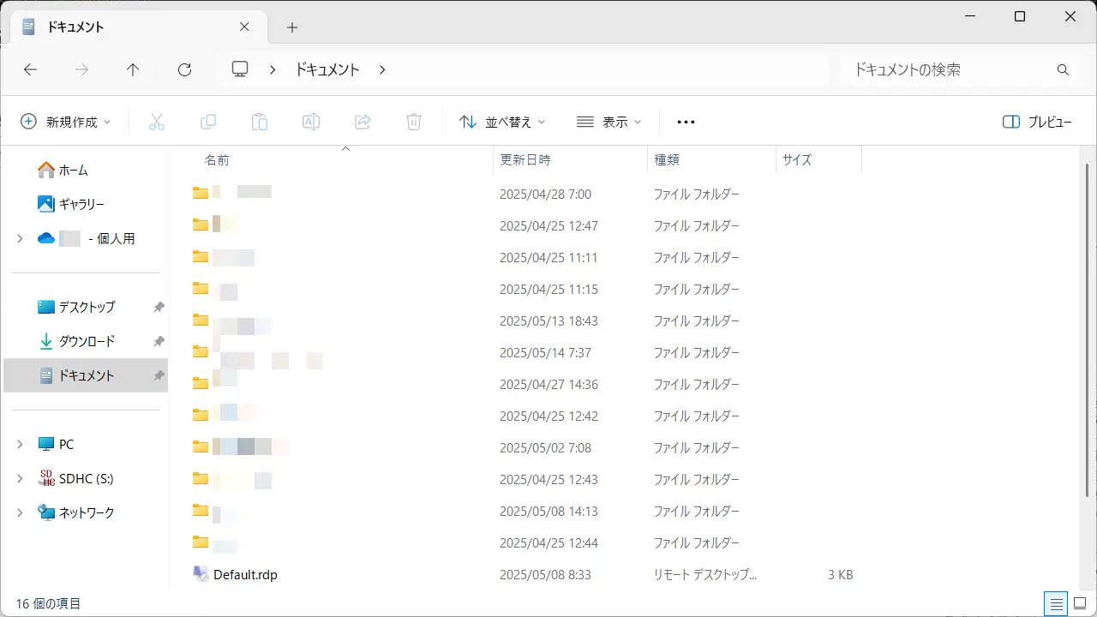Click the Copy icon in the toolbar
Screen dimensions: 1097x617
coord(208,122)
